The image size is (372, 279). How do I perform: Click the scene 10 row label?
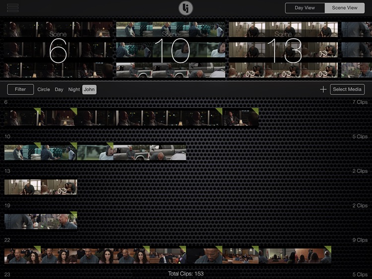pos(7,137)
